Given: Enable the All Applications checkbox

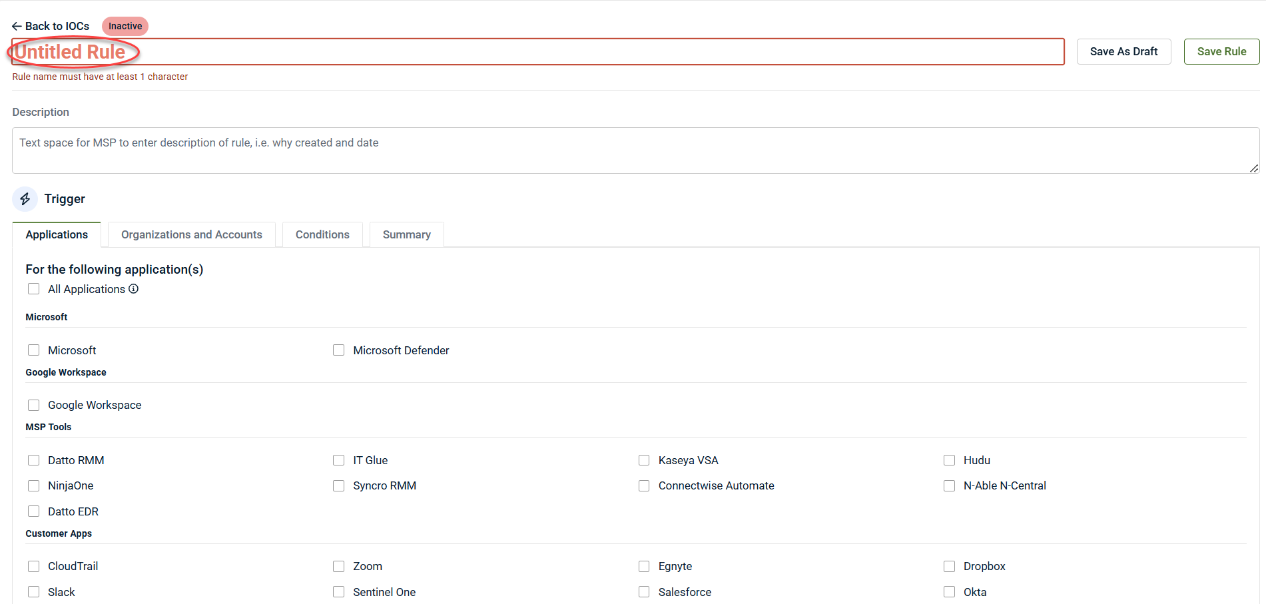Looking at the screenshot, I should tap(34, 289).
